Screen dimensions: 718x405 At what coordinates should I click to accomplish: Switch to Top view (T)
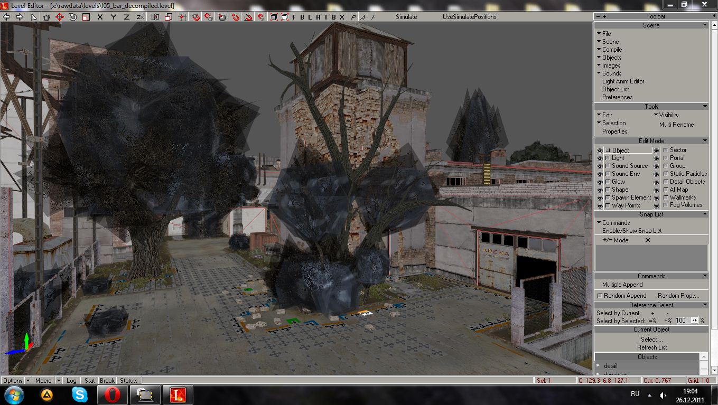click(x=326, y=17)
